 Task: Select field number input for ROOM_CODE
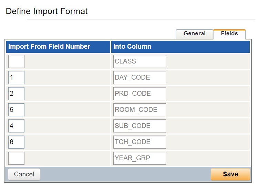[x=16, y=110]
